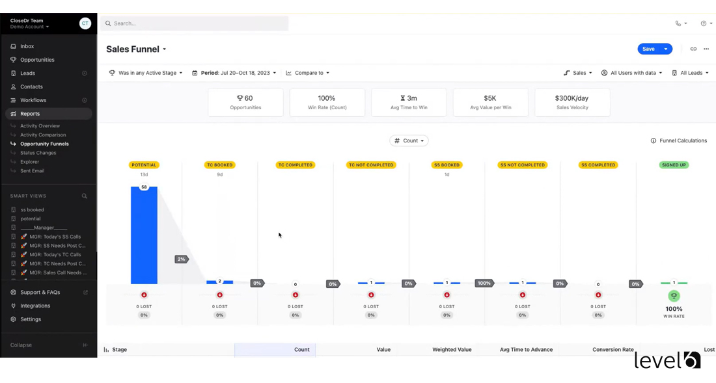
Task: Open the Smart Views search magnifier
Action: click(x=84, y=195)
